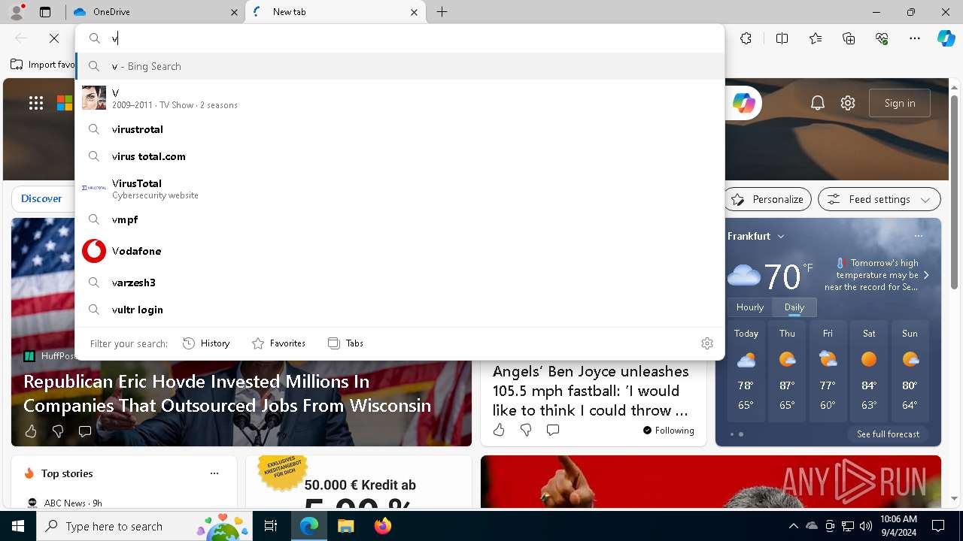The height and width of the screenshot is (541, 963).
Task: Switch weather to Hourly view
Action: [750, 307]
